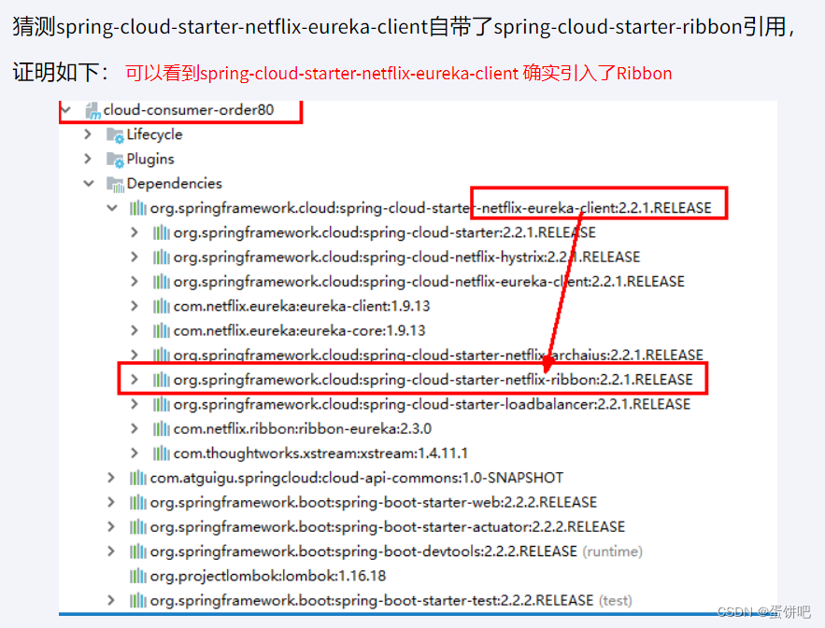
Task: Expand spring-cloud-netflix-eureka-client:2.2.1.RELEASE child dependency
Action: 135,282
